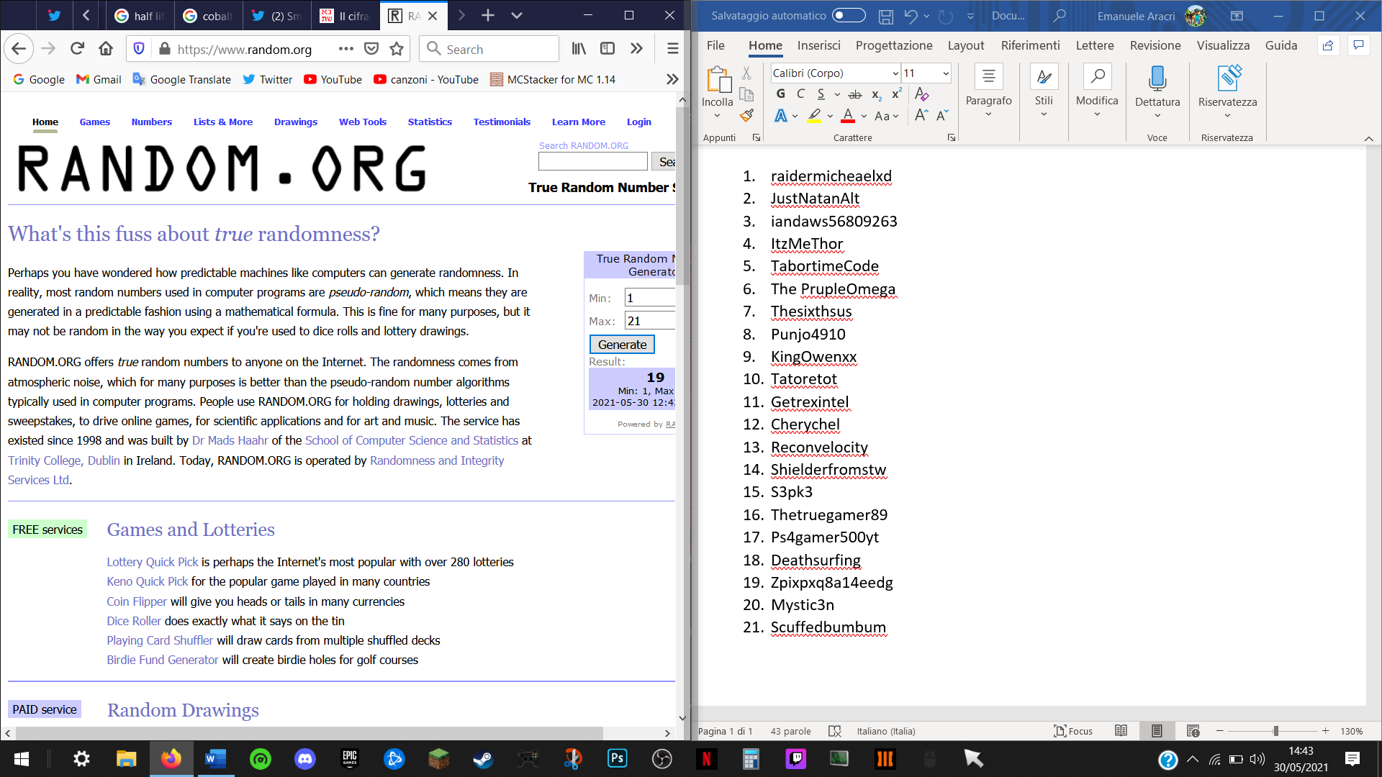1382x777 pixels.
Task: Increase font size in Word
Action: pos(921,115)
